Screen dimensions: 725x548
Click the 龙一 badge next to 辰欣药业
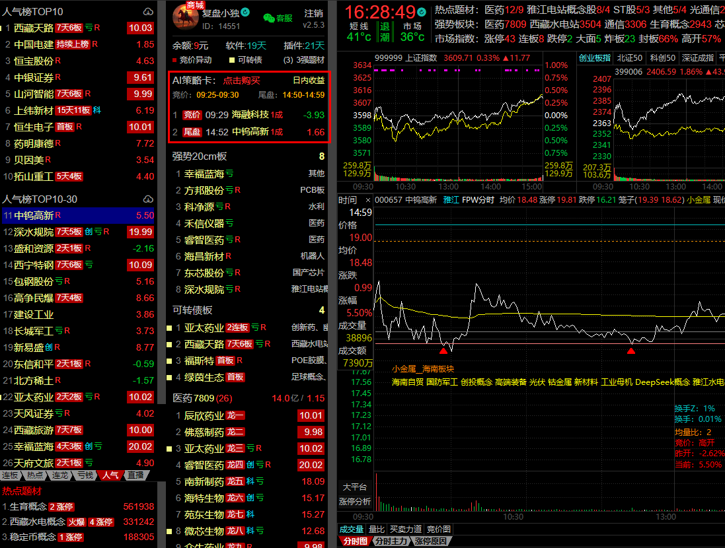tap(235, 416)
